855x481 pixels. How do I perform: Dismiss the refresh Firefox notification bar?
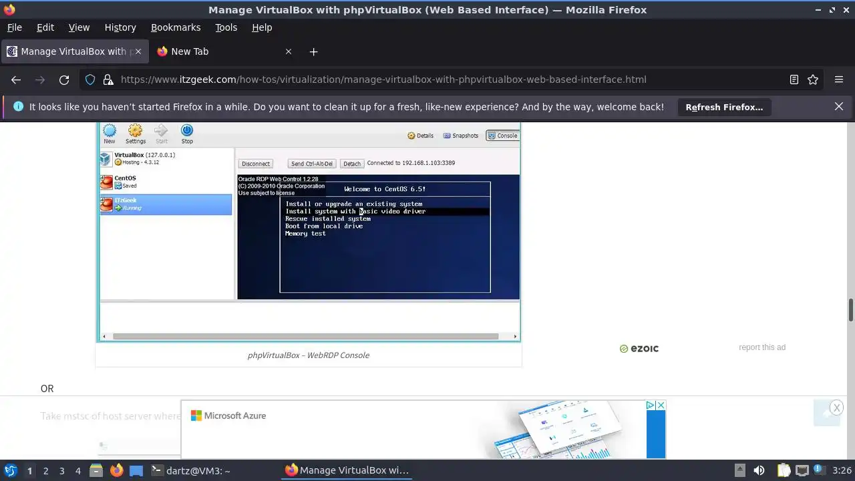[x=839, y=106]
